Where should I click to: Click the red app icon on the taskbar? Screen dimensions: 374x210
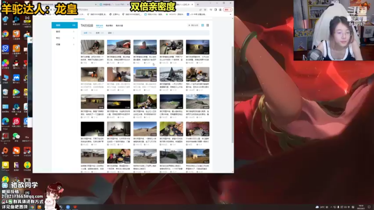pyautogui.click(x=75, y=207)
